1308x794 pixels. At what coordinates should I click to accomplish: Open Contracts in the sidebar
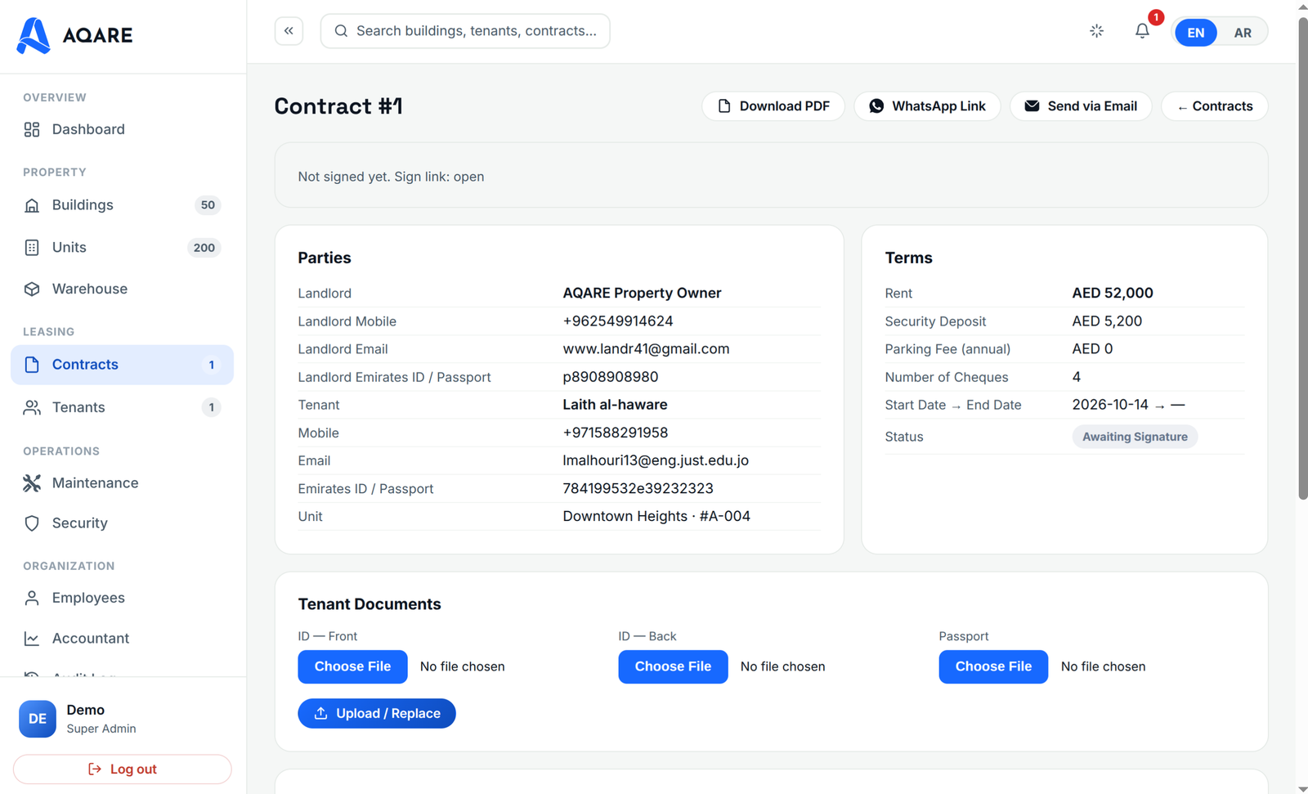pyautogui.click(x=122, y=365)
